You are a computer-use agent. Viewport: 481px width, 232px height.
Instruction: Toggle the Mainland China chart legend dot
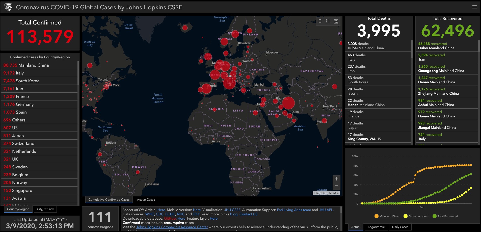click(377, 216)
